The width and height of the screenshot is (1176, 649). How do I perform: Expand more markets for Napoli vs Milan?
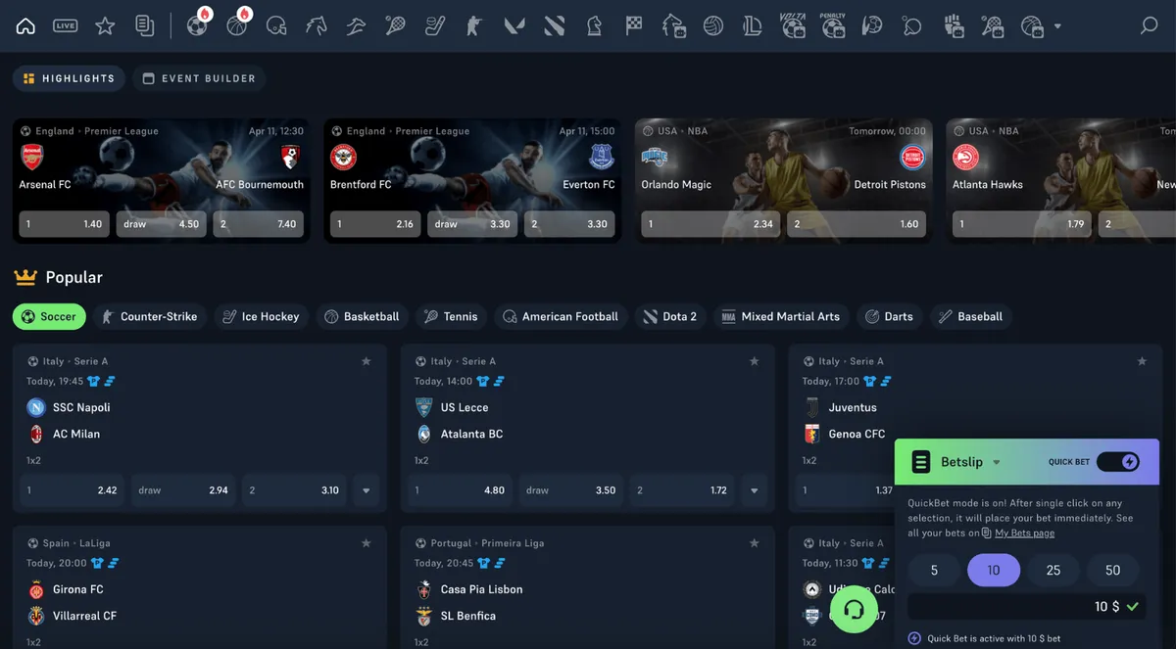[x=367, y=490]
